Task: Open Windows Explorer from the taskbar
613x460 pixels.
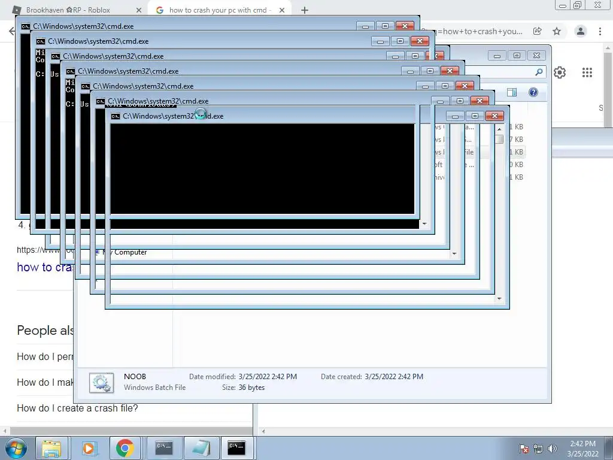Action: click(51, 448)
